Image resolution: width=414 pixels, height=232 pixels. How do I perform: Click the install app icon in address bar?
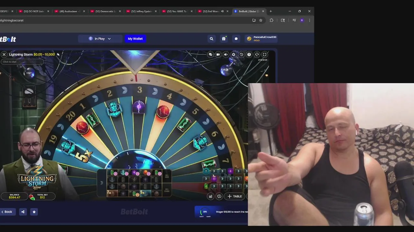pyautogui.click(x=254, y=20)
